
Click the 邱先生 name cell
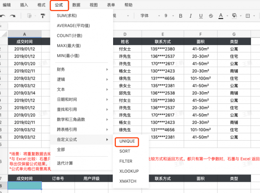click(x=125, y=93)
